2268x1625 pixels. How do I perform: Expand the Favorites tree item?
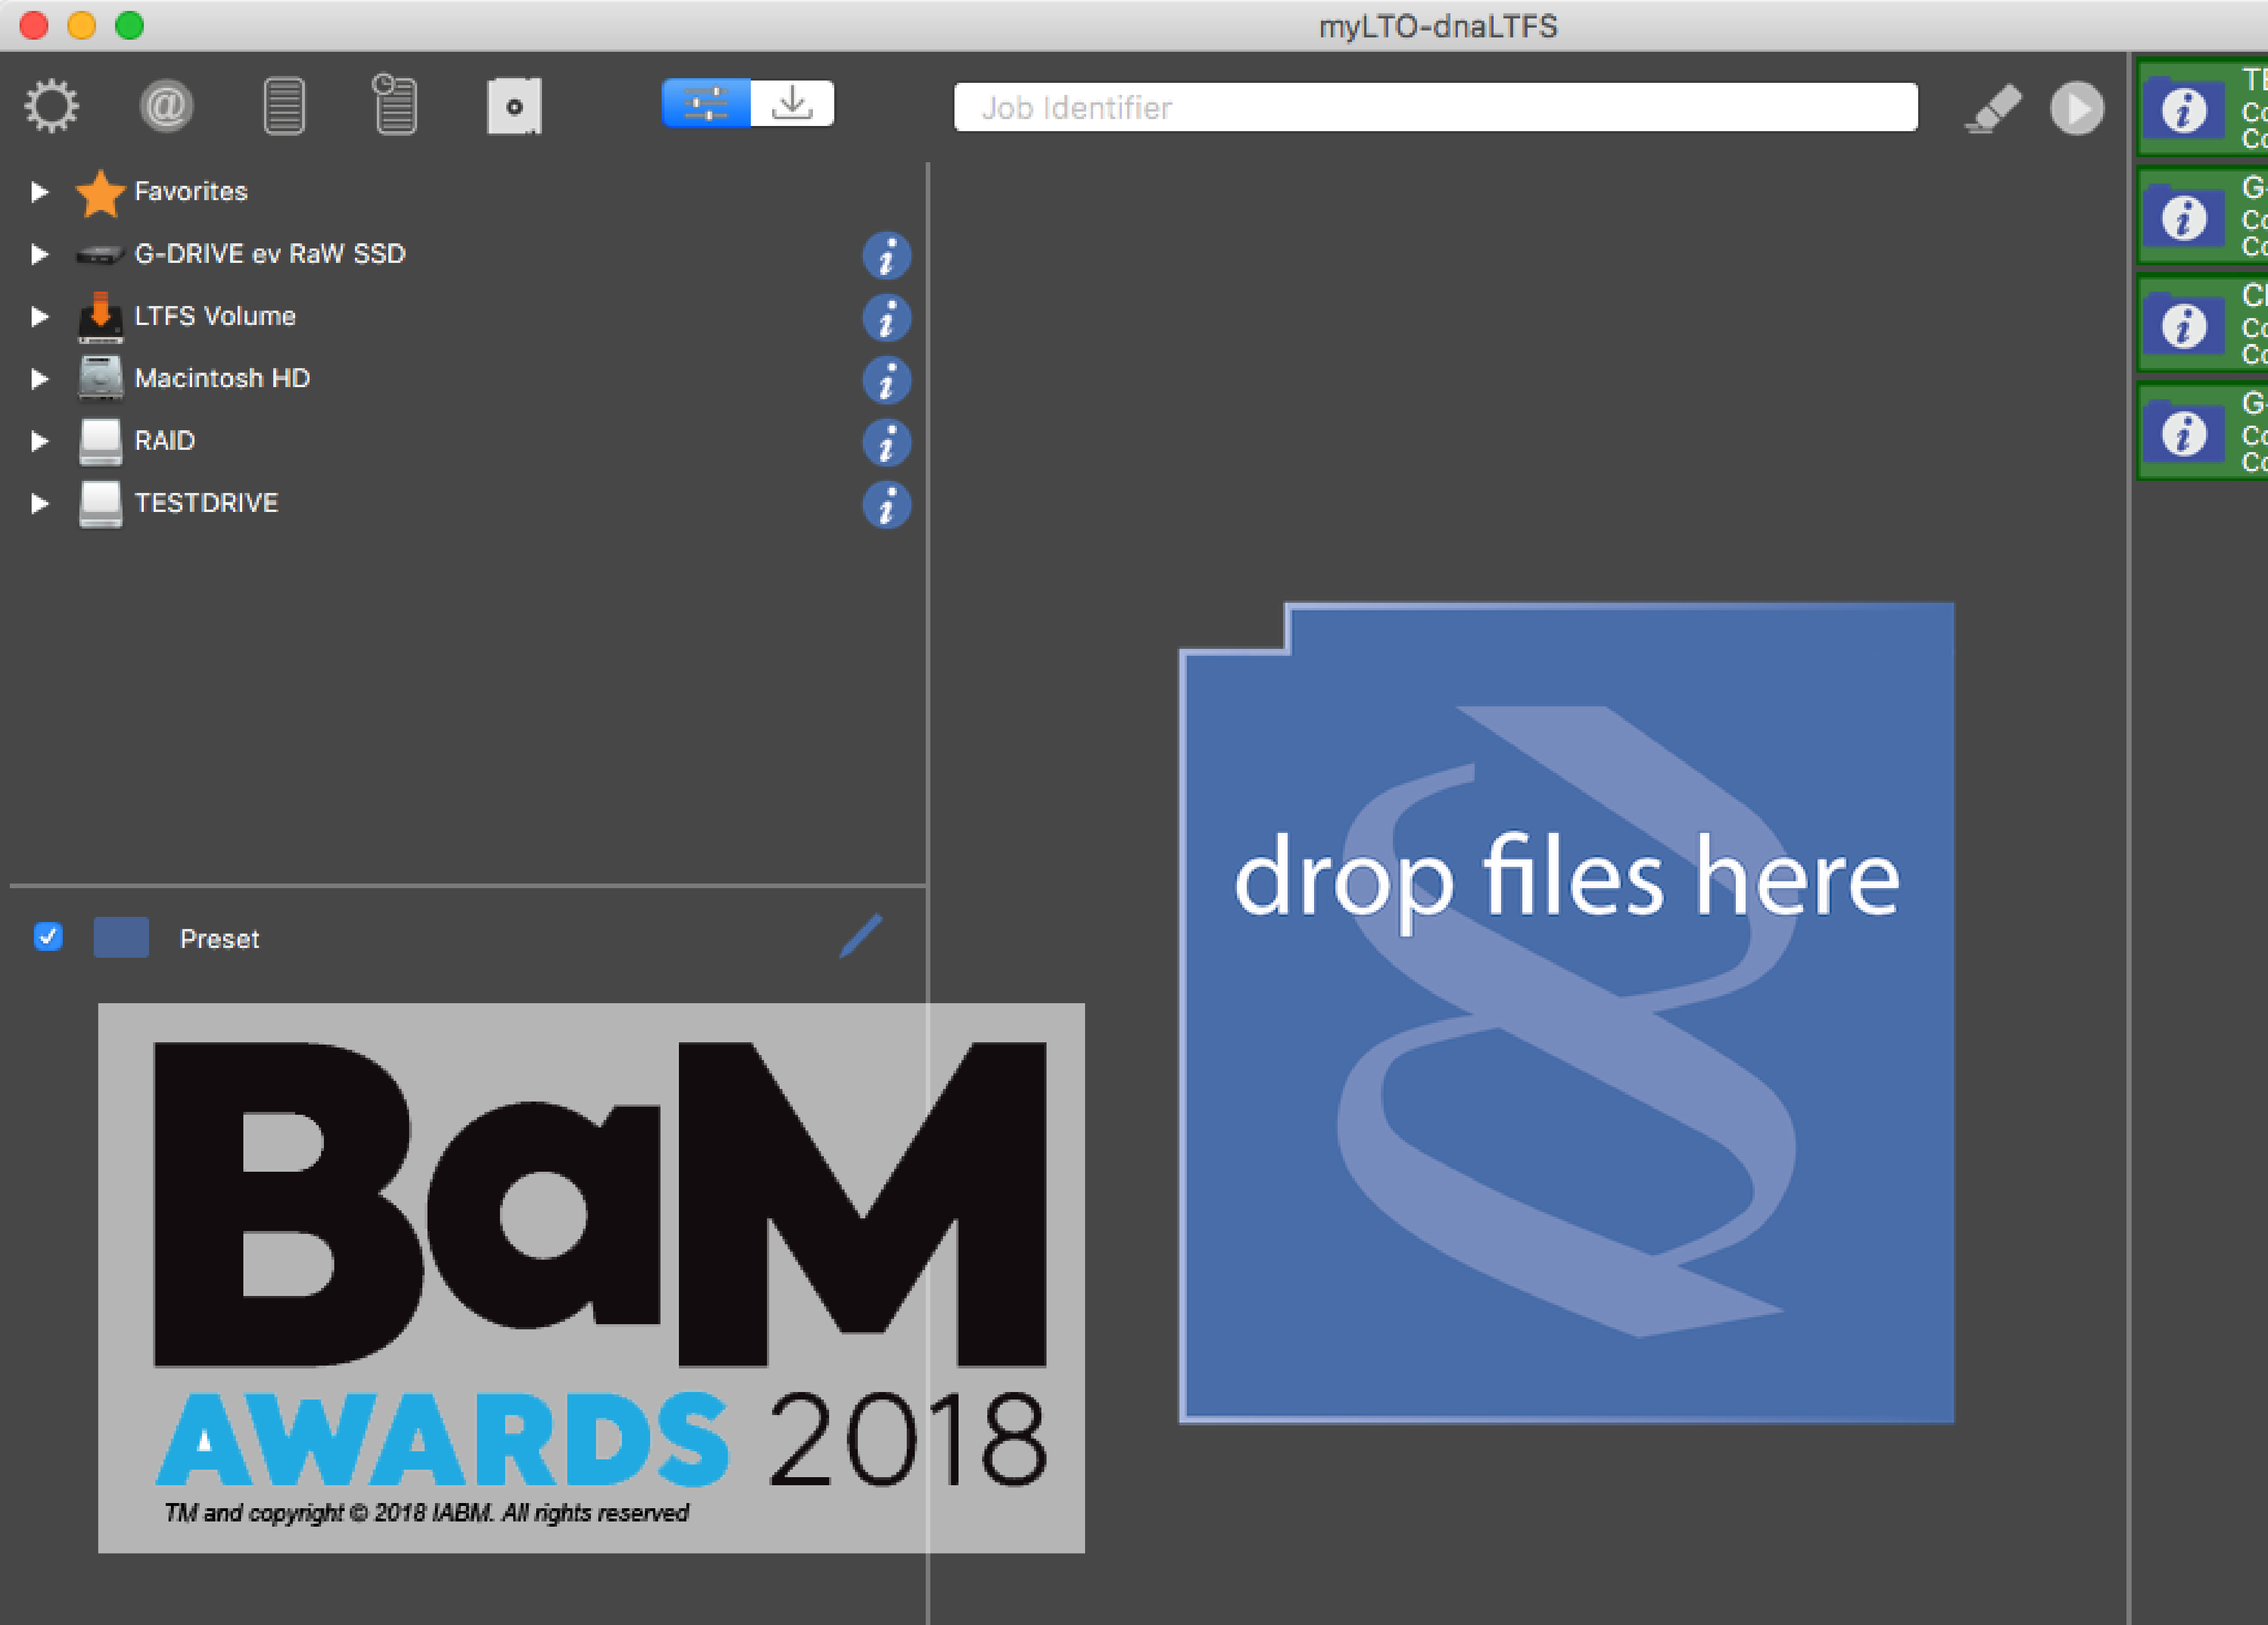[39, 191]
